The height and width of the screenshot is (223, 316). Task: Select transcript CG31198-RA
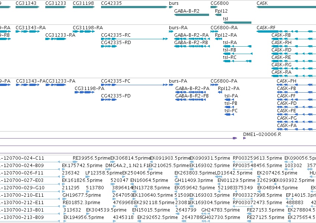84,31
